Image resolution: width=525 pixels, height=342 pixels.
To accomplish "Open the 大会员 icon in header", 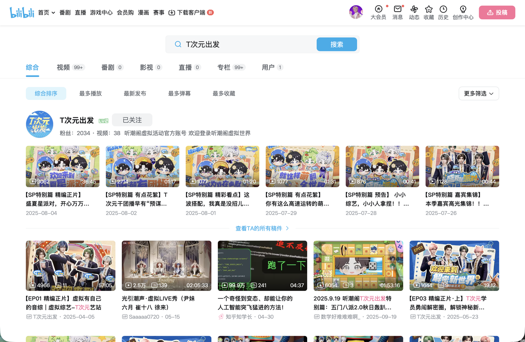I will tap(378, 13).
